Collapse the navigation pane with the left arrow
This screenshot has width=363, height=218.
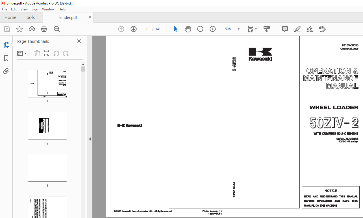pyautogui.click(x=90, y=139)
